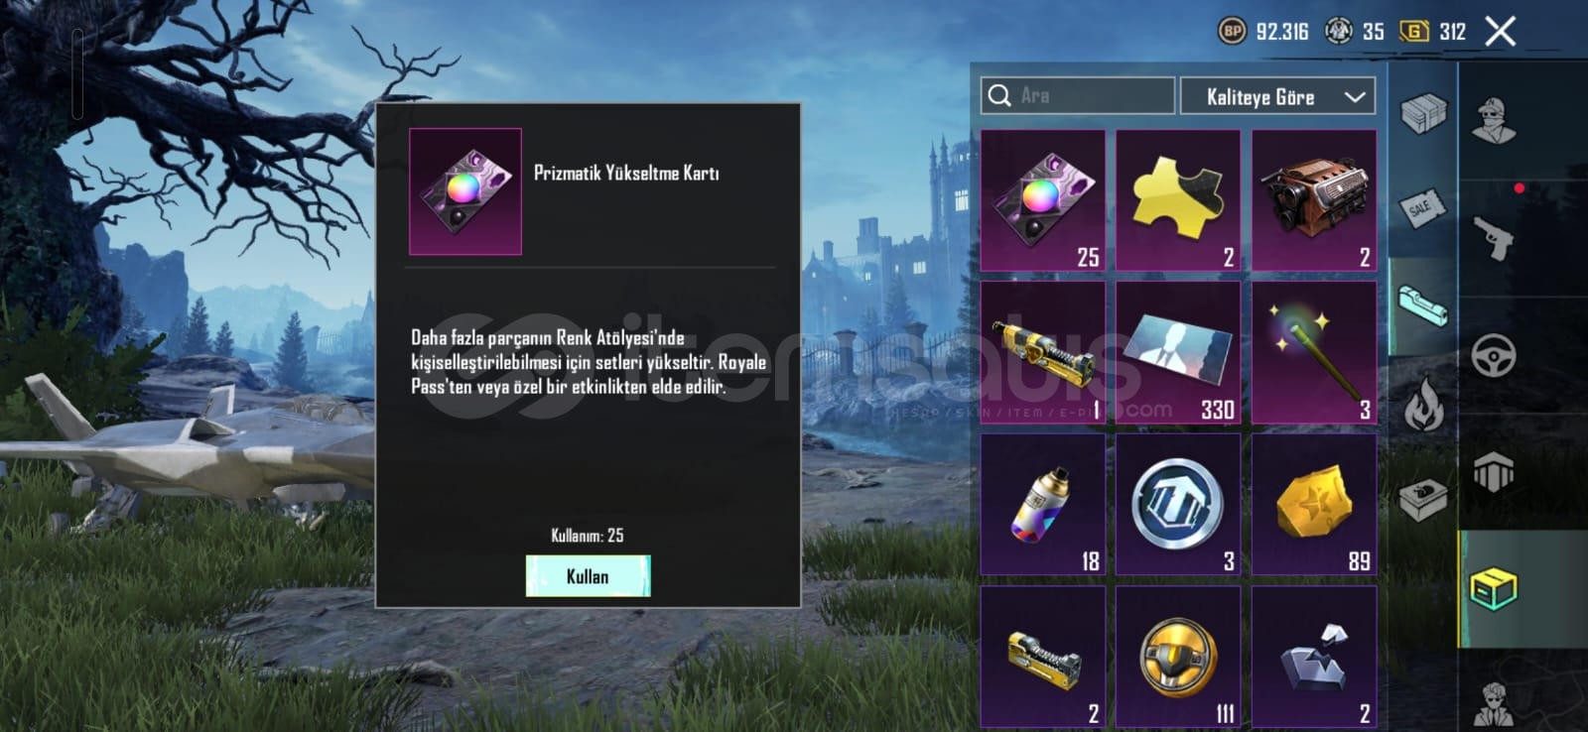Select the gold nugget item with 89
The height and width of the screenshot is (732, 1588).
(x=1314, y=505)
